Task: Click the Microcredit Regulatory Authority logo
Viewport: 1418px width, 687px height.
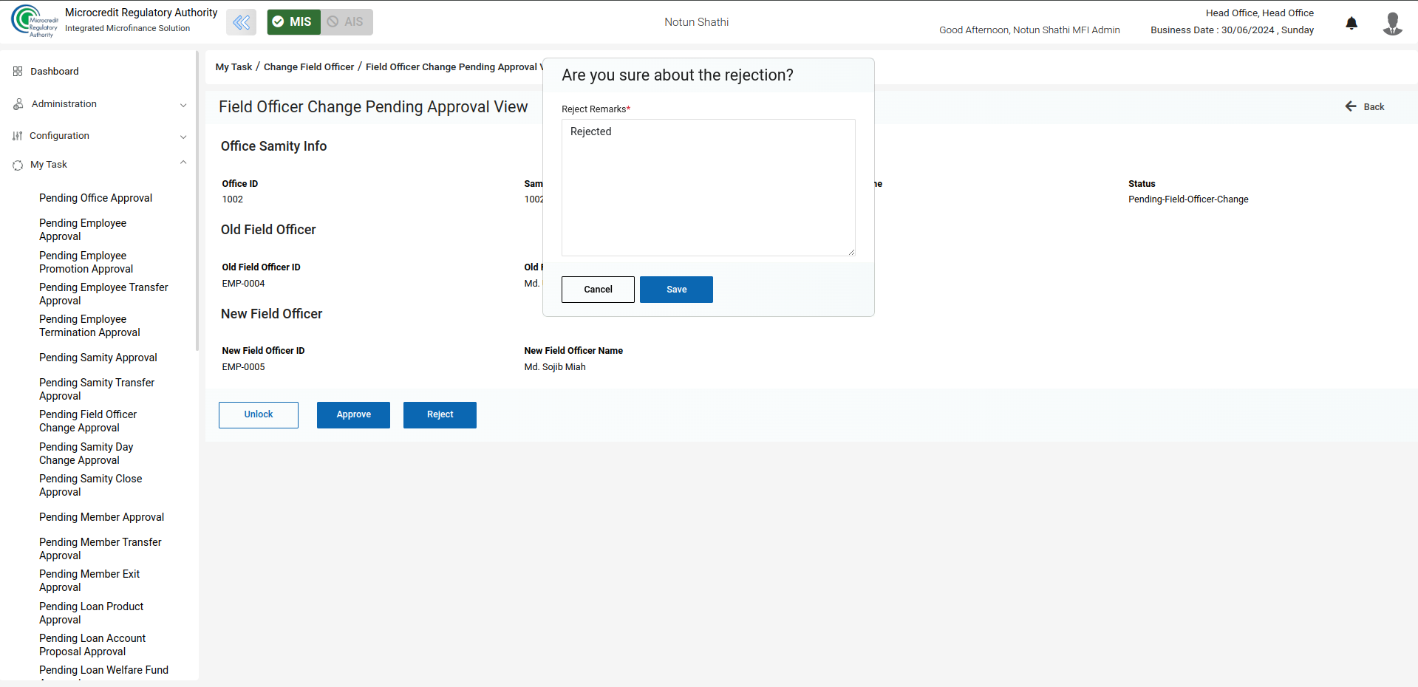Action: pos(34,21)
